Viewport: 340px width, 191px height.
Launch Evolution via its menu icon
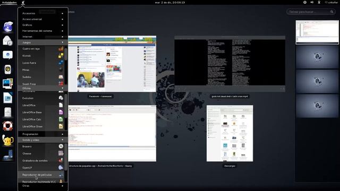[61, 98]
